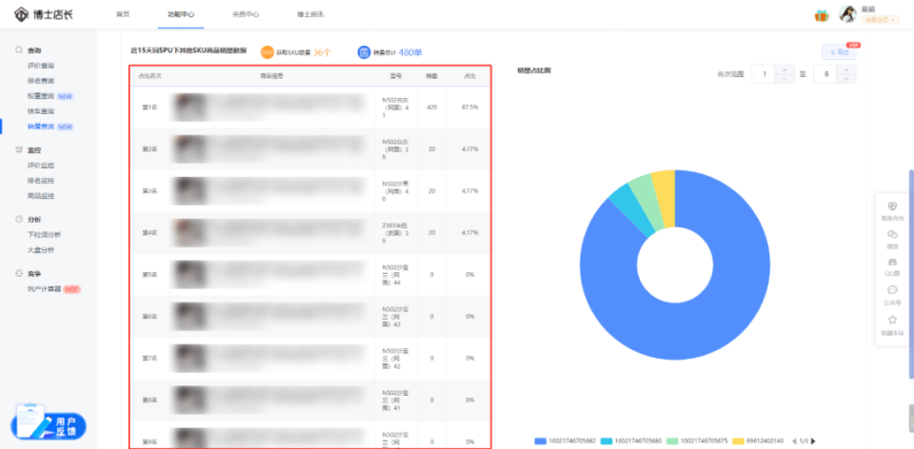The height and width of the screenshot is (449, 914).
Task: Click the 导出 export button
Action: coord(839,52)
